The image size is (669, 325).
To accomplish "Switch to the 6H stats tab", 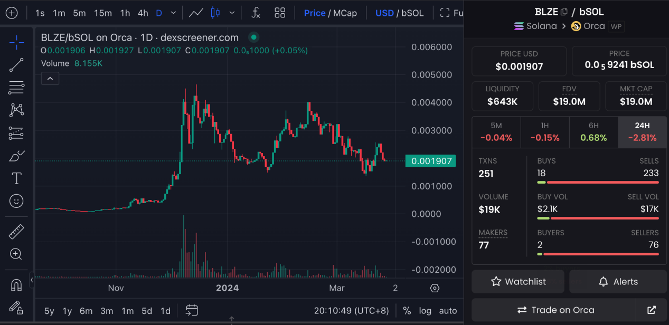I will 593,132.
